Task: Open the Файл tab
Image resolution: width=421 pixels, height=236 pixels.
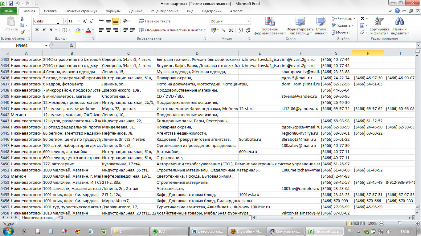Action: [9, 11]
